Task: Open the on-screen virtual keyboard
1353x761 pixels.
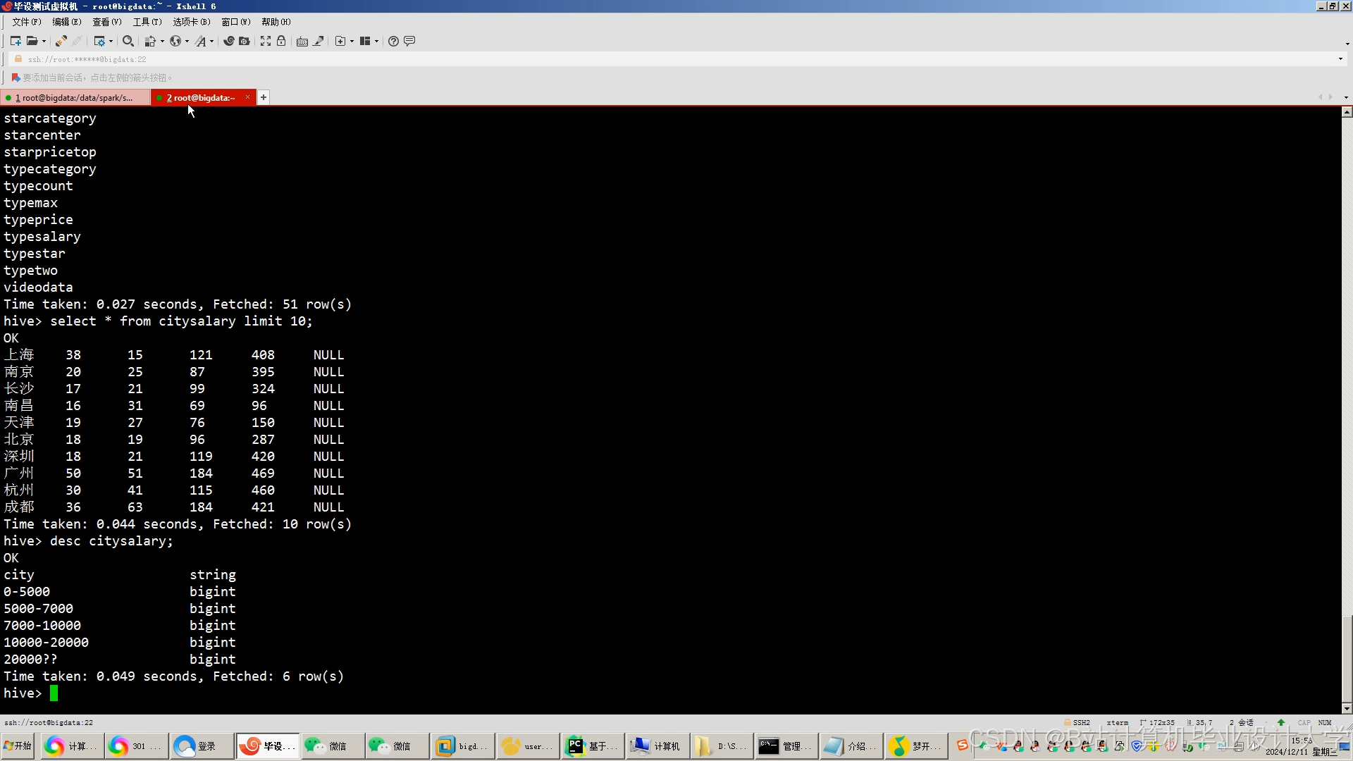Action: (x=302, y=41)
